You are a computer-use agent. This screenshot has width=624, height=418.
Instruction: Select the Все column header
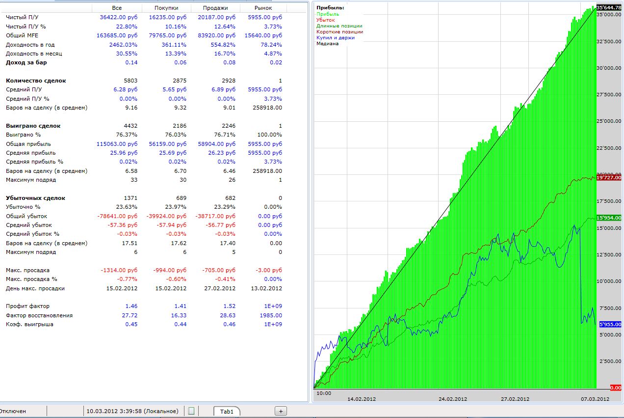coord(117,8)
